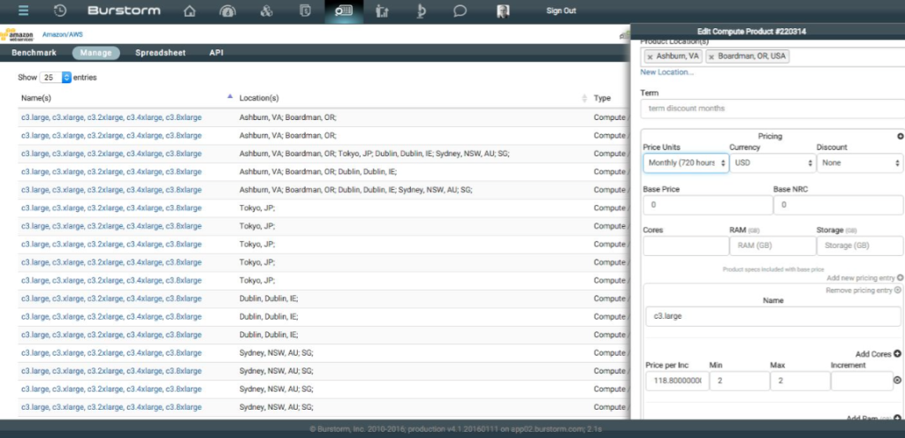The height and width of the screenshot is (438, 905).
Task: Click the clock history icon
Action: [60, 11]
